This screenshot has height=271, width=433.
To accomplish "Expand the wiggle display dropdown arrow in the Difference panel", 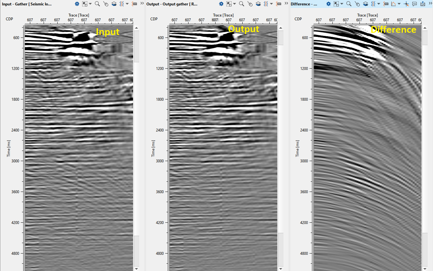I will point(379,4).
